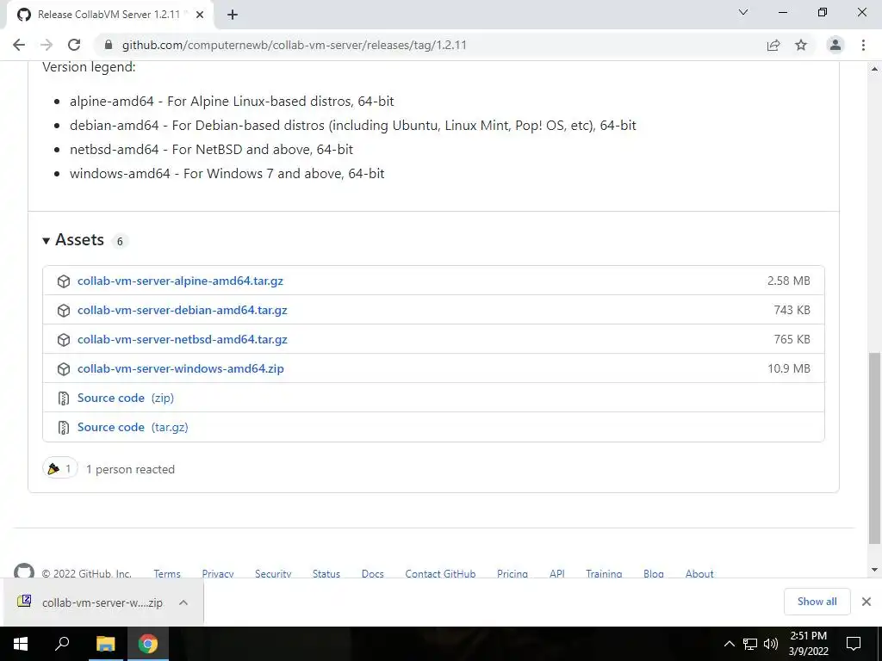882x661 pixels.
Task: Click the package icon beside netbsd-amd64 asset
Action: (x=64, y=339)
